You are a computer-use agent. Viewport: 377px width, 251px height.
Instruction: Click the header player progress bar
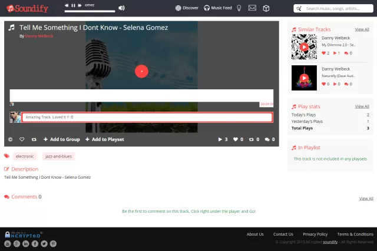click(x=90, y=11)
